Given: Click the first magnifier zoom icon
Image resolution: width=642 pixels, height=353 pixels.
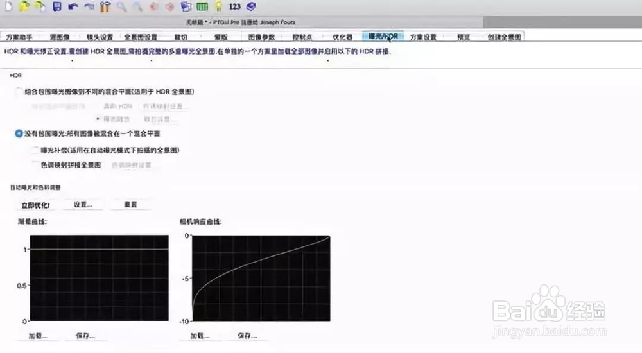Looking at the screenshot, I should [121, 6].
